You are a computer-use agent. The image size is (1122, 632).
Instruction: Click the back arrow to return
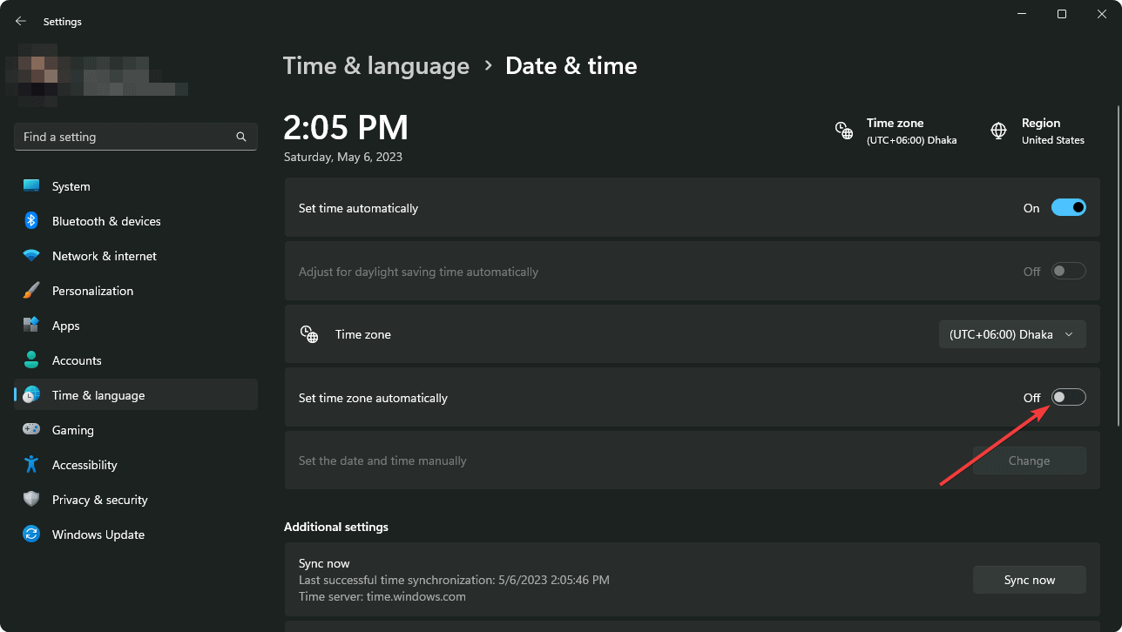(20, 20)
